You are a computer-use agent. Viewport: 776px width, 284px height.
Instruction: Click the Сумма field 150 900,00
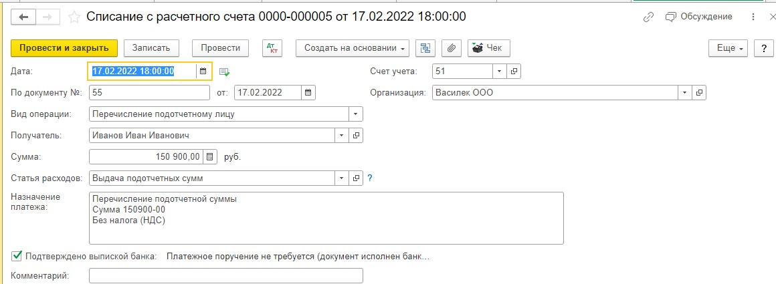coord(146,157)
